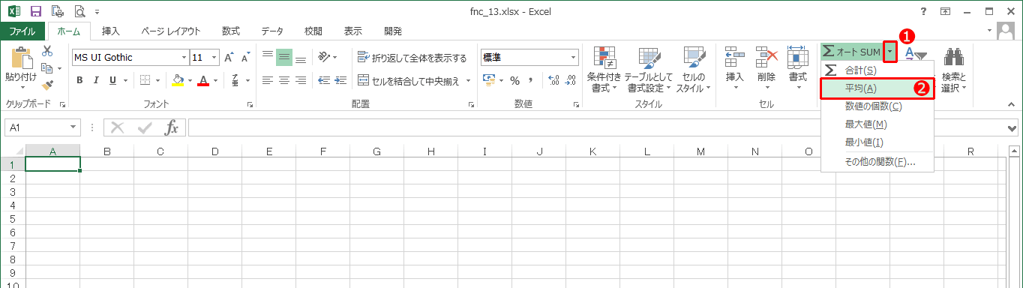Apply comma style number format
This screenshot has height=288, width=1023.
pyautogui.click(x=531, y=80)
